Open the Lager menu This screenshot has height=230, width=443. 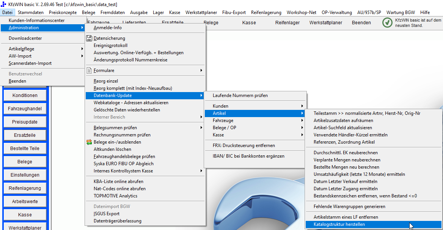coord(158,13)
